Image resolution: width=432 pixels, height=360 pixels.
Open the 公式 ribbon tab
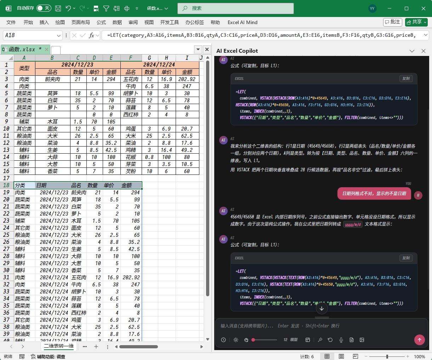[x=101, y=22]
